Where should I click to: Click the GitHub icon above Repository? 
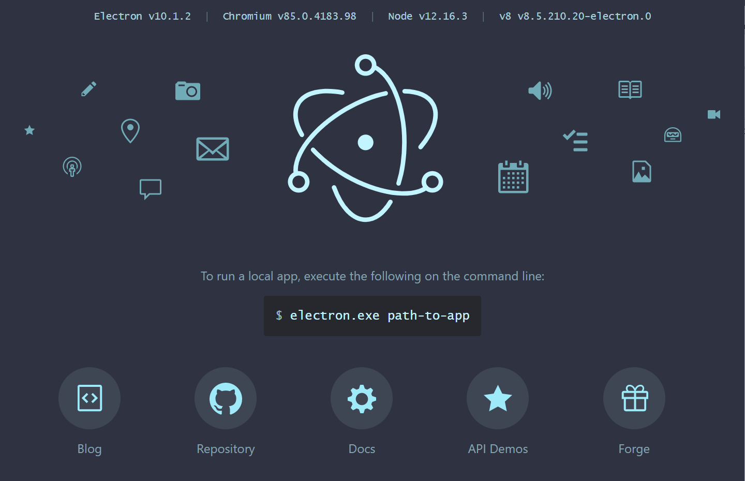coord(226,398)
